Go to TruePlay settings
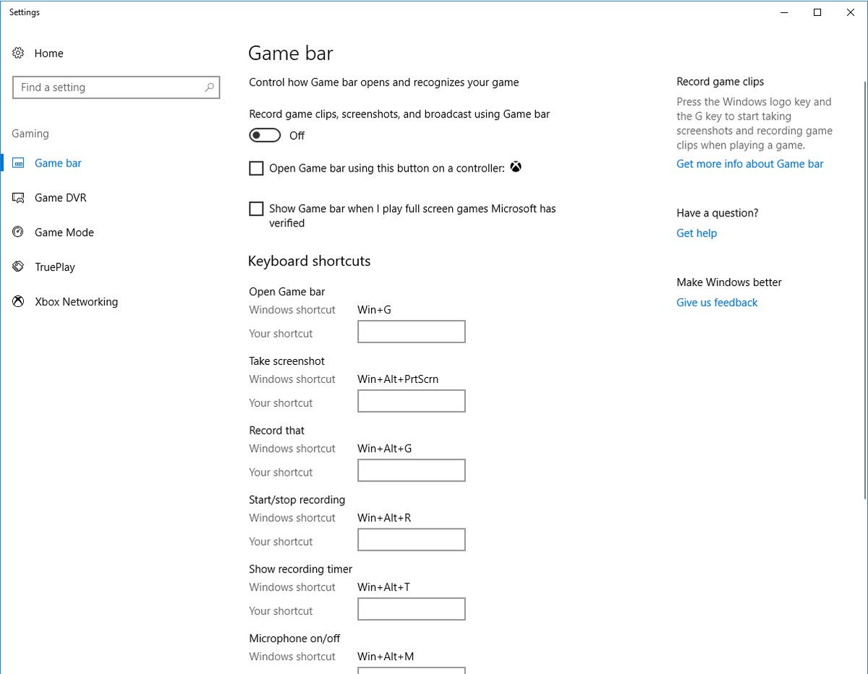Image resolution: width=868 pixels, height=674 pixels. click(55, 267)
